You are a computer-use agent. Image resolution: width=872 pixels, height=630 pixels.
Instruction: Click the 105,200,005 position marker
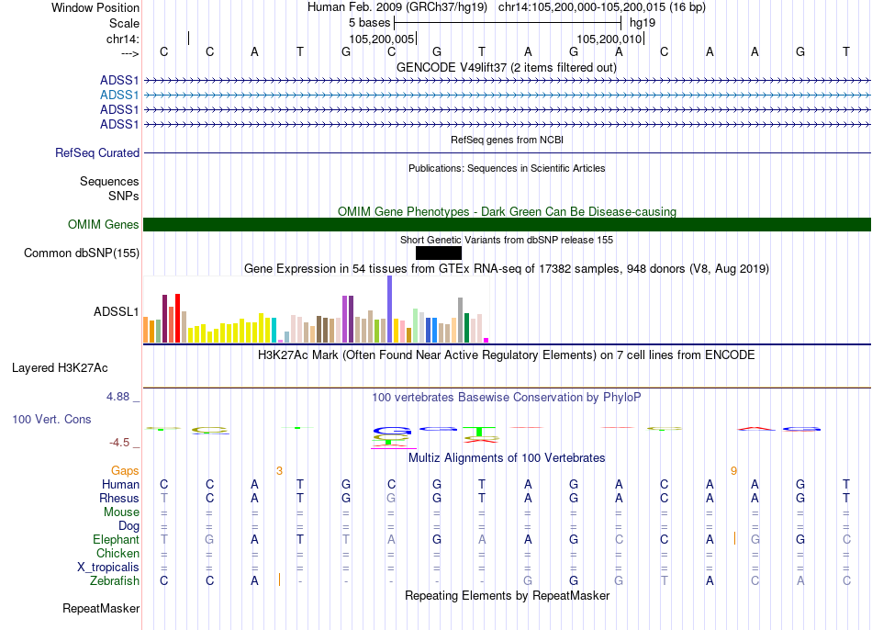382,39
